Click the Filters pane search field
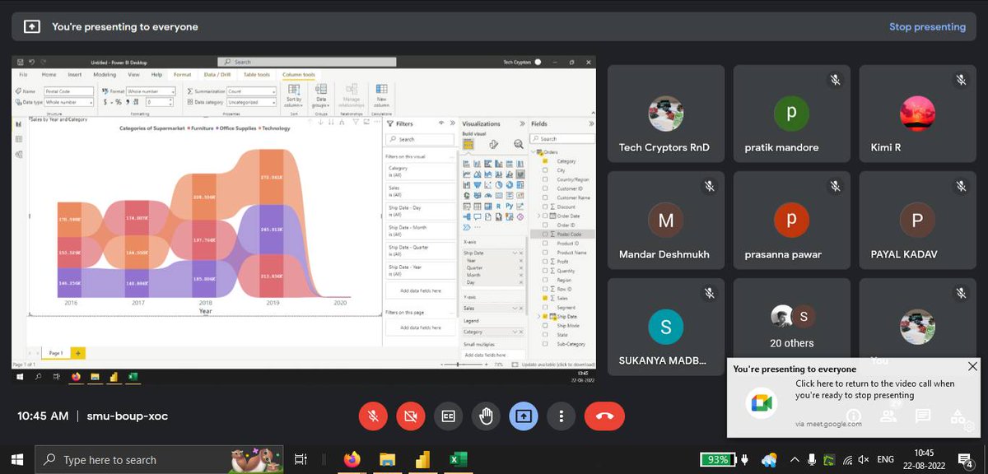This screenshot has width=988, height=474. tap(421, 139)
